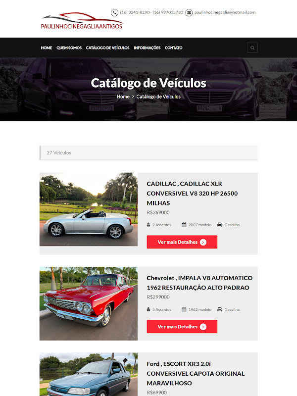Screen dimensions: 297x396
Task: Click calendar icon beside 1962 modelo
Action: click(x=184, y=309)
